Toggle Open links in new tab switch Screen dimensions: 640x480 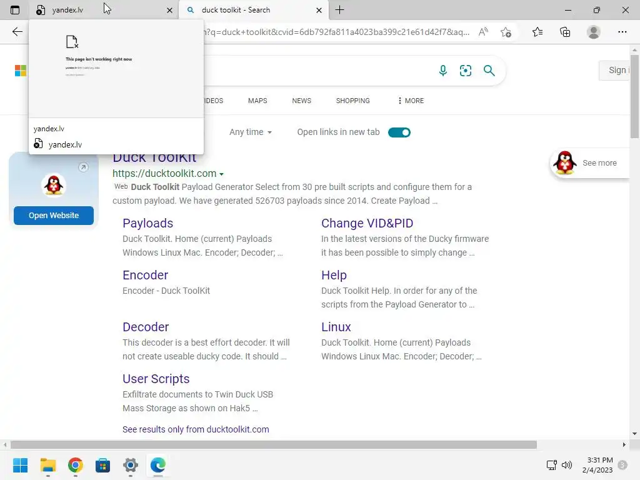pos(399,132)
